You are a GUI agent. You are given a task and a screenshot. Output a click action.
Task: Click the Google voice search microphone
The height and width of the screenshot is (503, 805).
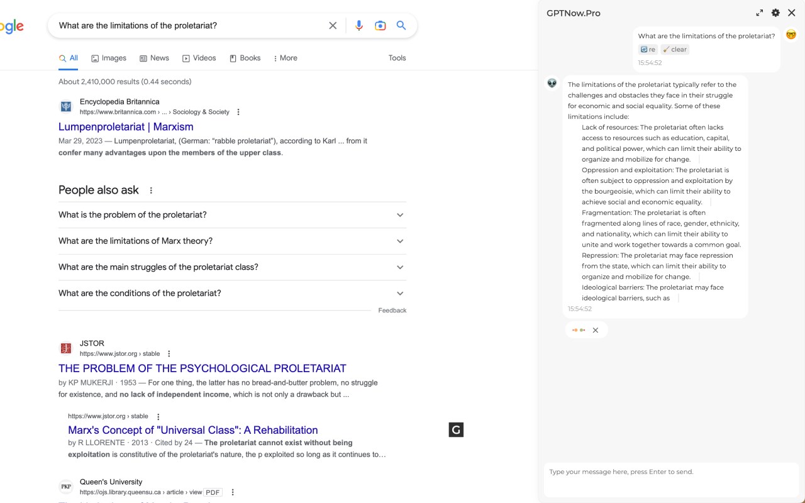(x=359, y=26)
